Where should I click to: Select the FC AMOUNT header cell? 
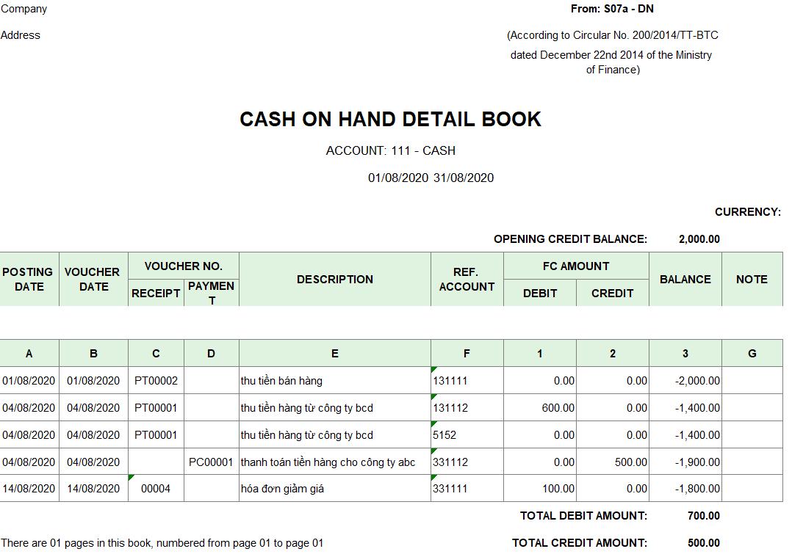coord(575,266)
